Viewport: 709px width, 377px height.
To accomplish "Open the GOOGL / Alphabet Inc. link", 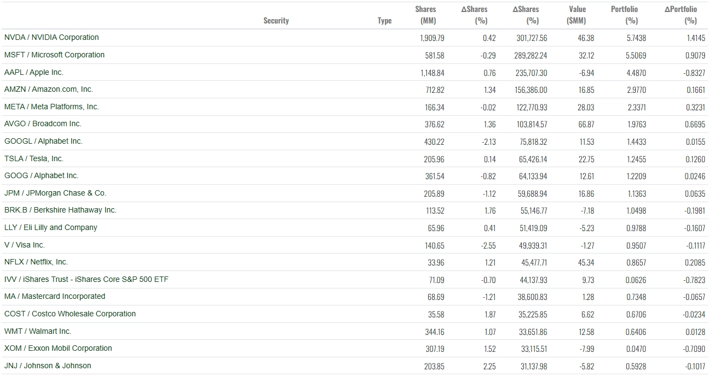I will (x=43, y=142).
